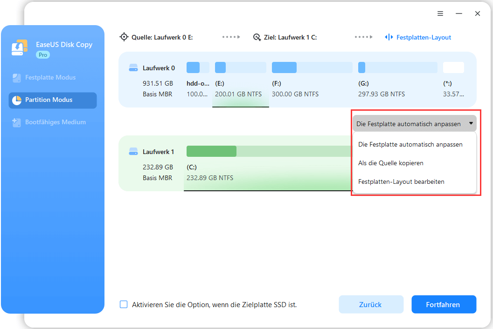Close the EaseUS Disk Copy window
The width and height of the screenshot is (493, 329).
(478, 13)
